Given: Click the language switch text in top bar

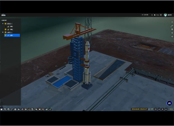Looking at the screenshot, I should (157, 15).
